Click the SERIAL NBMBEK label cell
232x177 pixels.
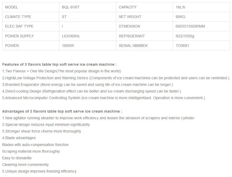pyautogui.click(x=144, y=46)
